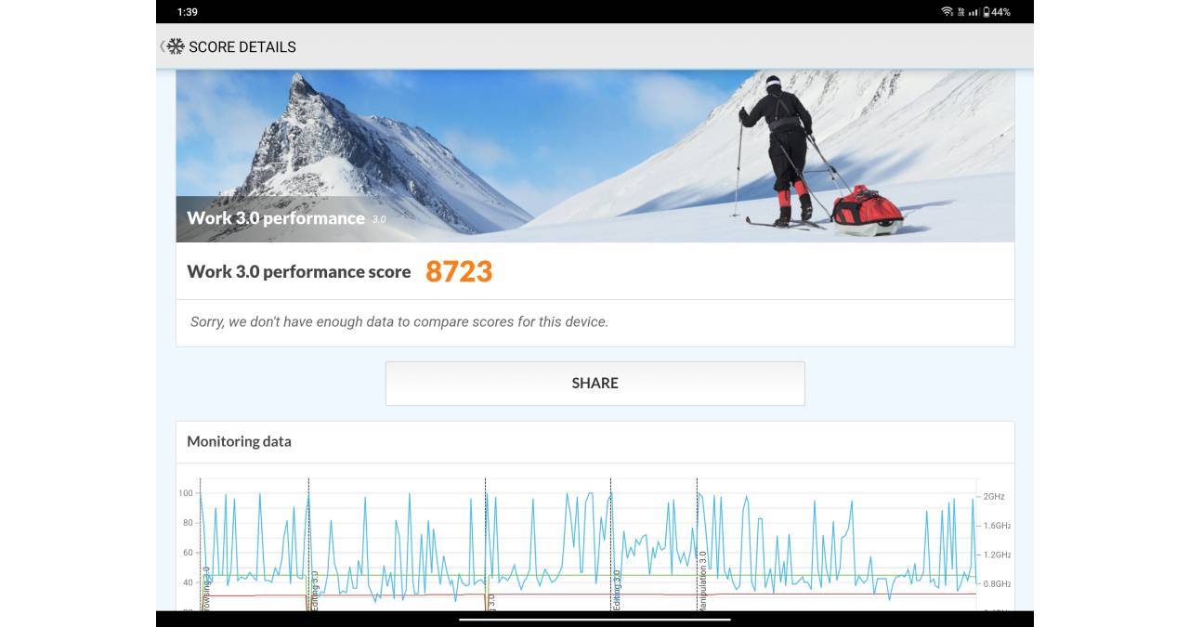
Task: Tap the Monitoring data section heading
Action: pos(239,441)
